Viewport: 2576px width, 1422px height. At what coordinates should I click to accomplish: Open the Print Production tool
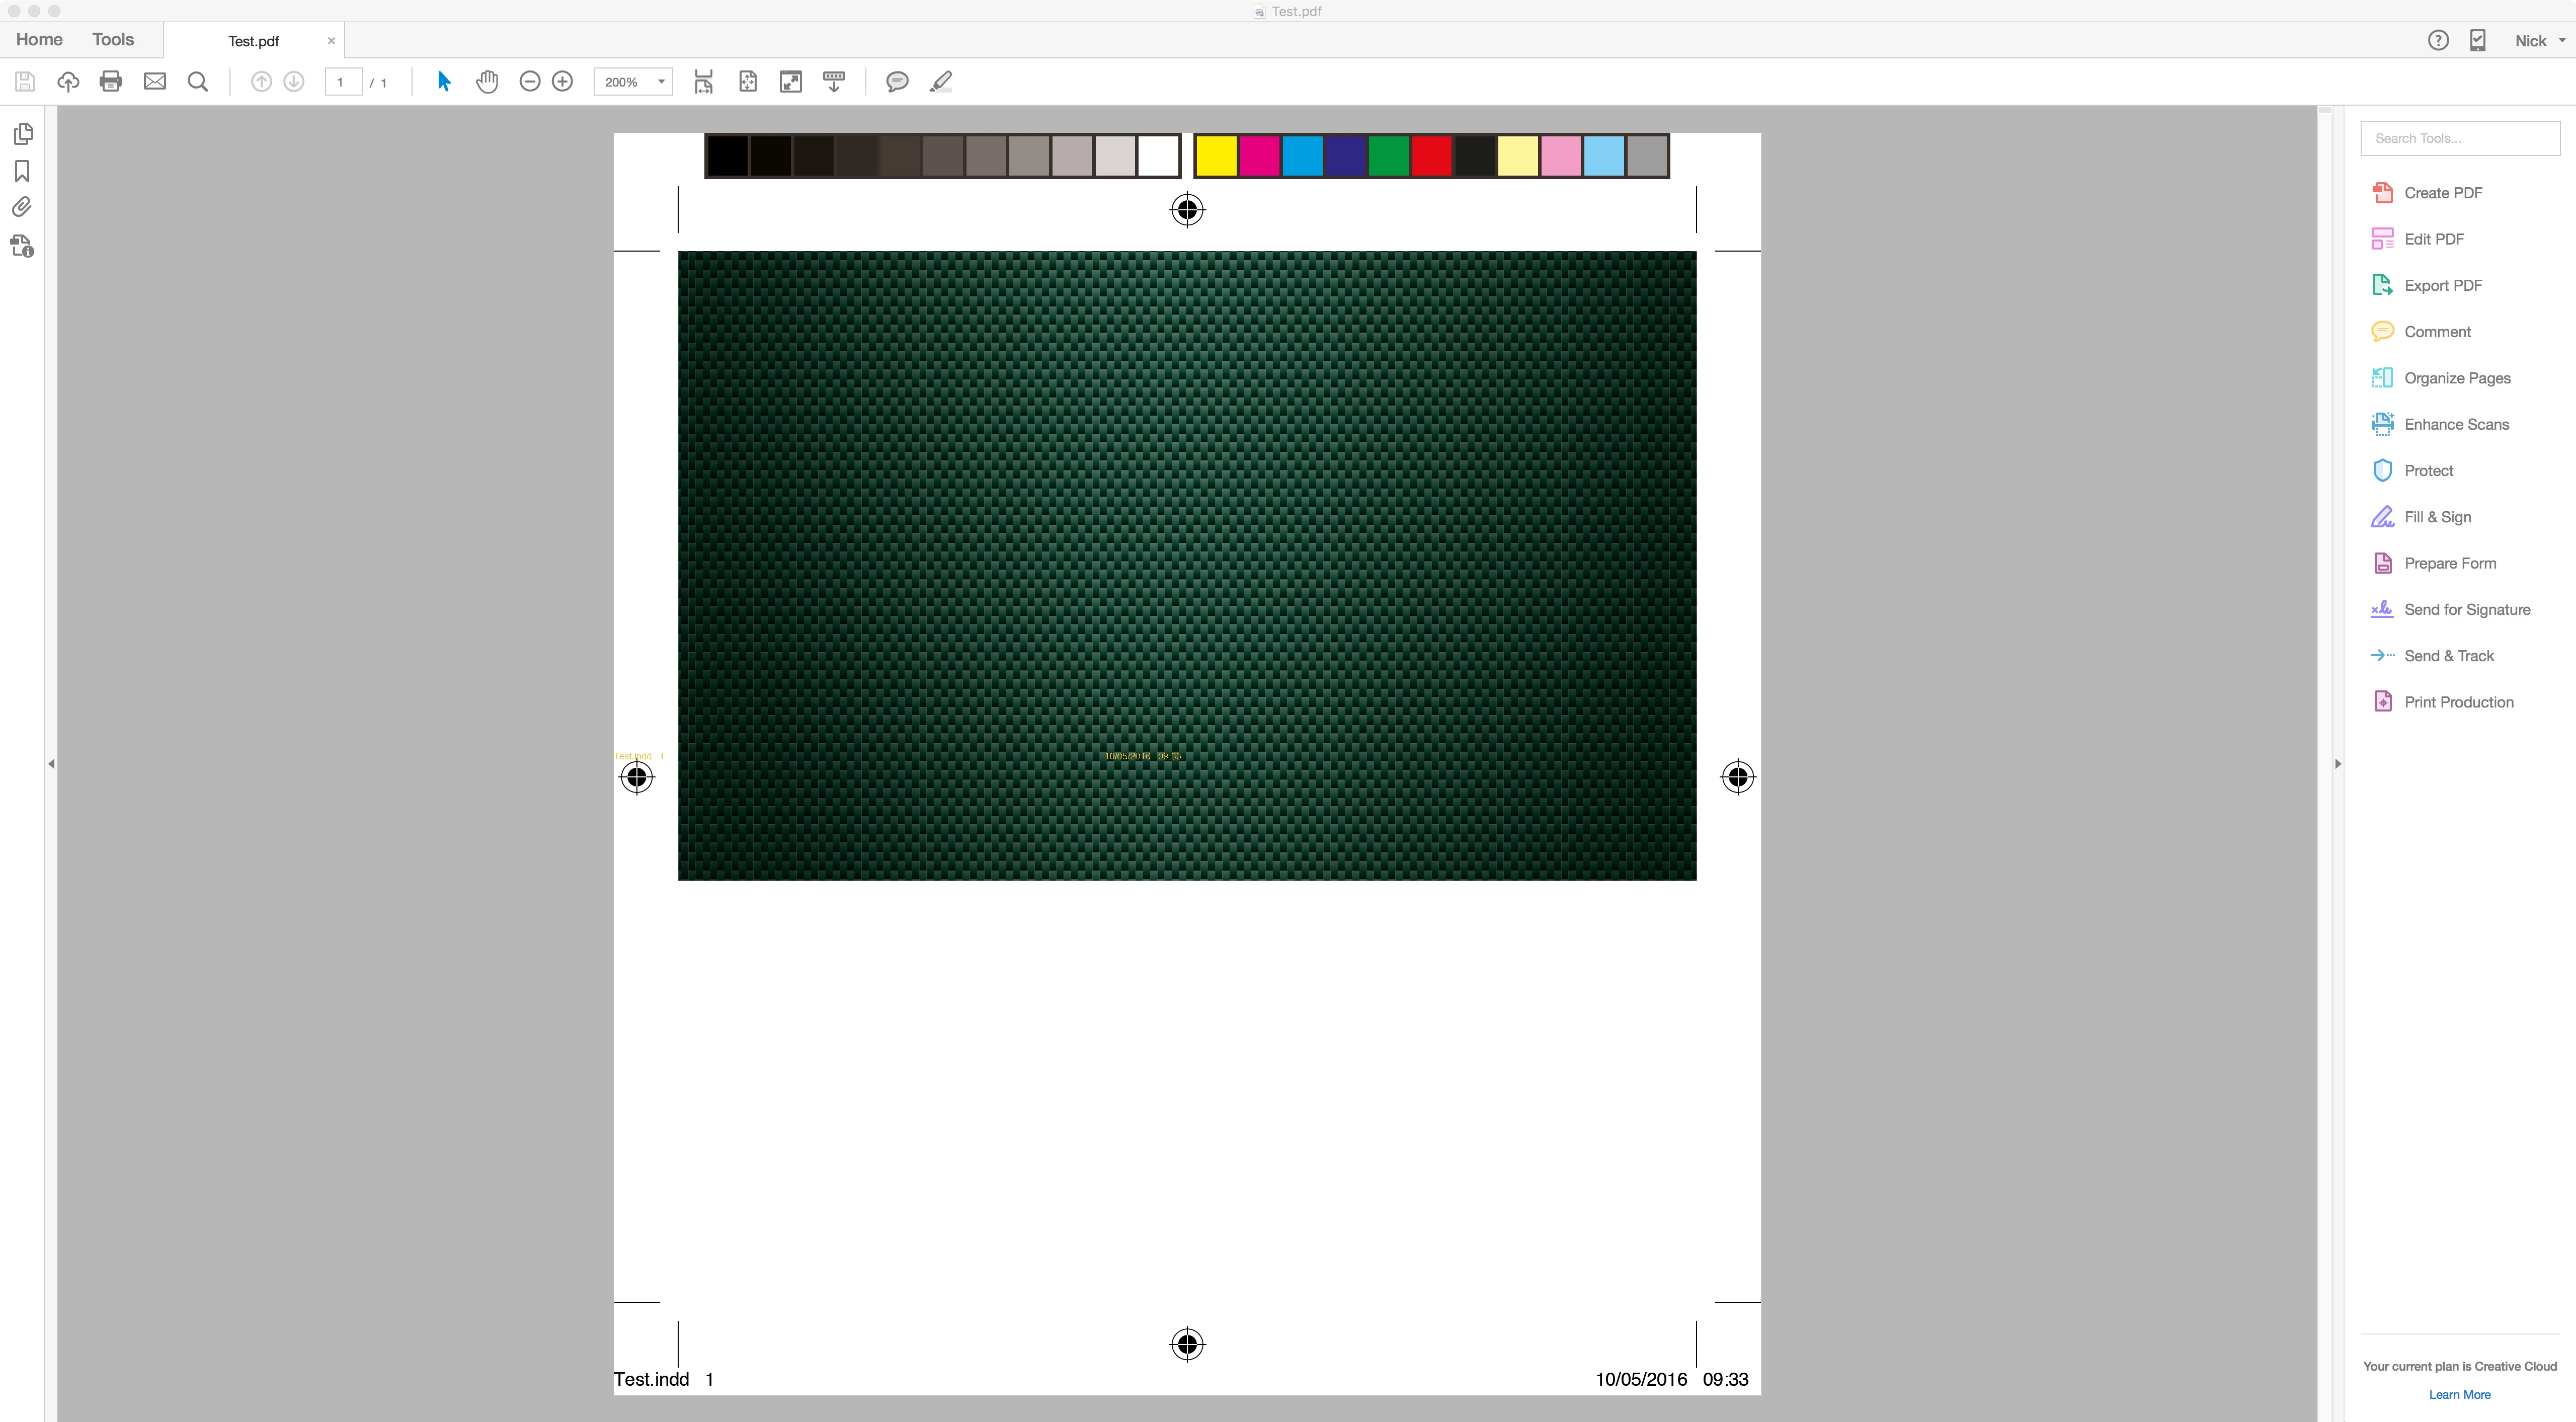pyautogui.click(x=2458, y=702)
